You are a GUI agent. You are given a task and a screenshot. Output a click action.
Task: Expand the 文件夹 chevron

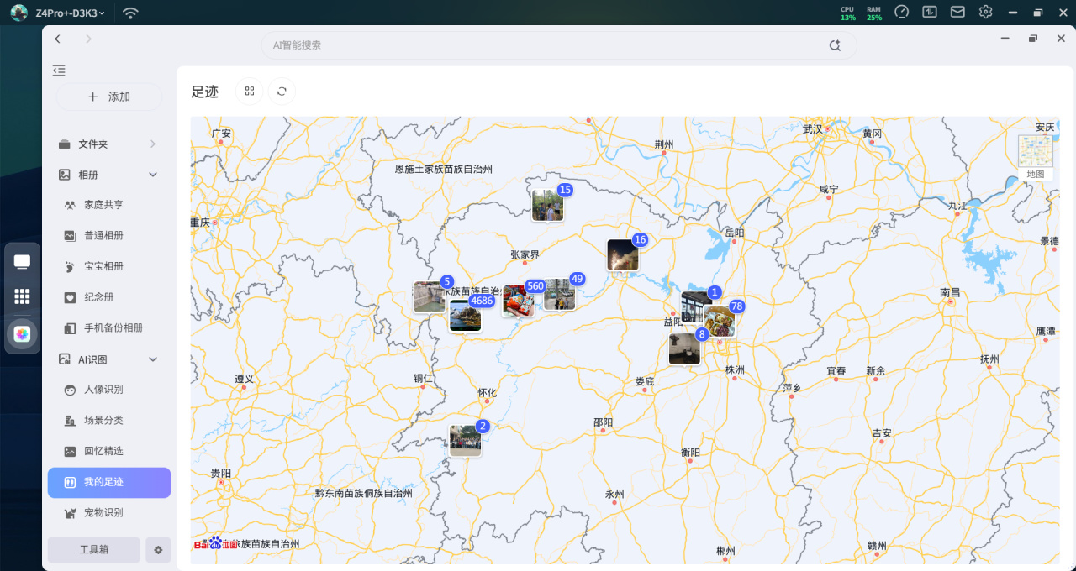tap(153, 144)
